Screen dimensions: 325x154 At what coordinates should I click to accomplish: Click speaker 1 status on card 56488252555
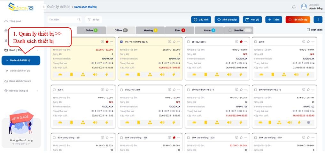[228, 63]
